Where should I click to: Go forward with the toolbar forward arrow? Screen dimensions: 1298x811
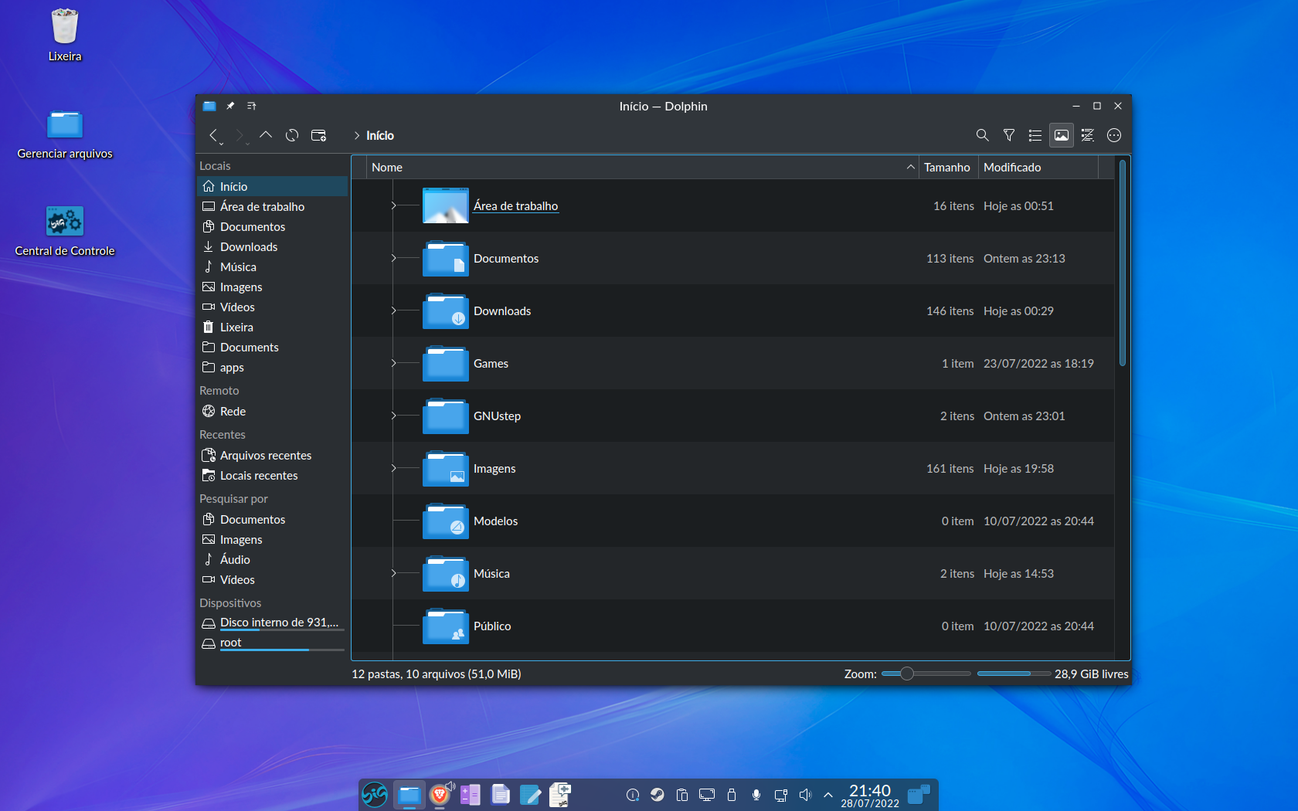pos(240,136)
